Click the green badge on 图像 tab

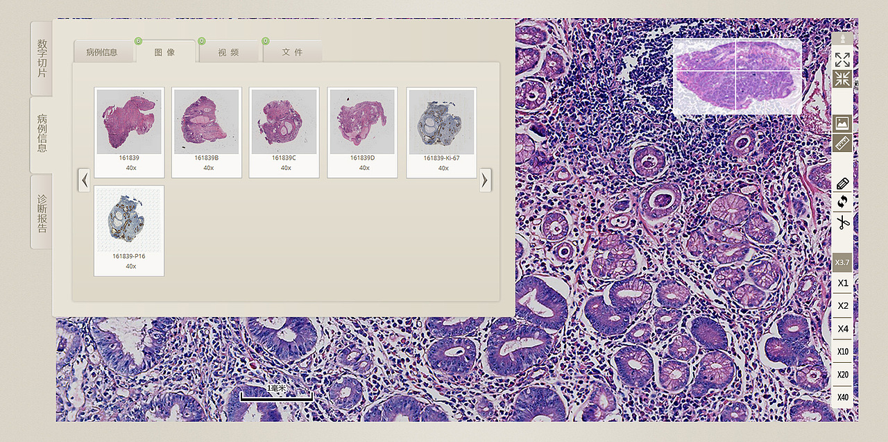click(138, 41)
